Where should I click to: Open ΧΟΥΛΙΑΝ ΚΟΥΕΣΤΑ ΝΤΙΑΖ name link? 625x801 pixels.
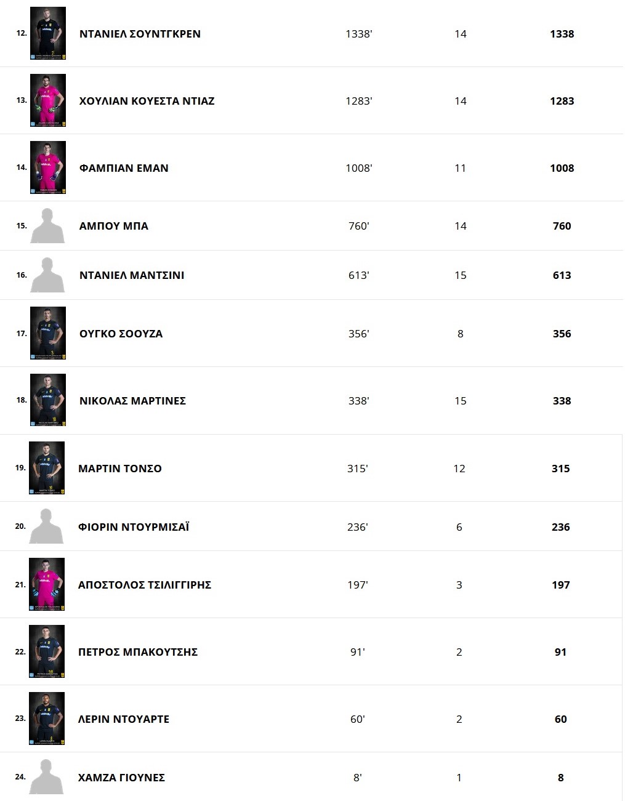pyautogui.click(x=147, y=101)
